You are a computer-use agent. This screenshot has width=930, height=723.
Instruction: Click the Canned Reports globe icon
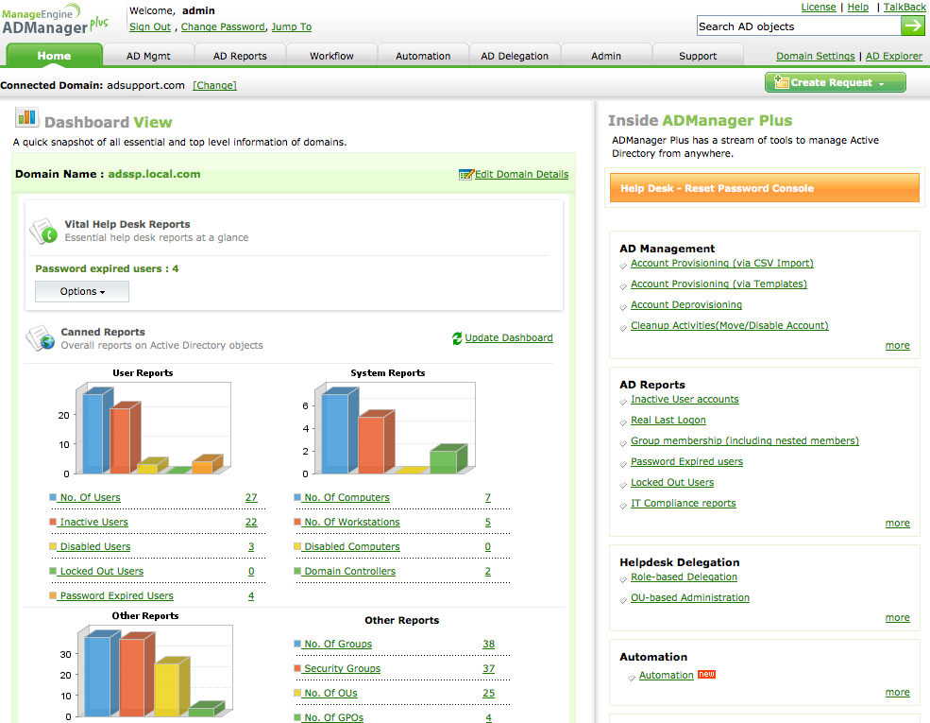point(41,338)
